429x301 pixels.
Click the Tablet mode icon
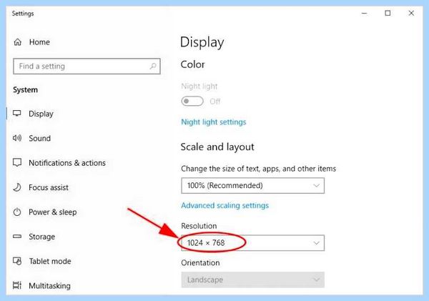17,261
